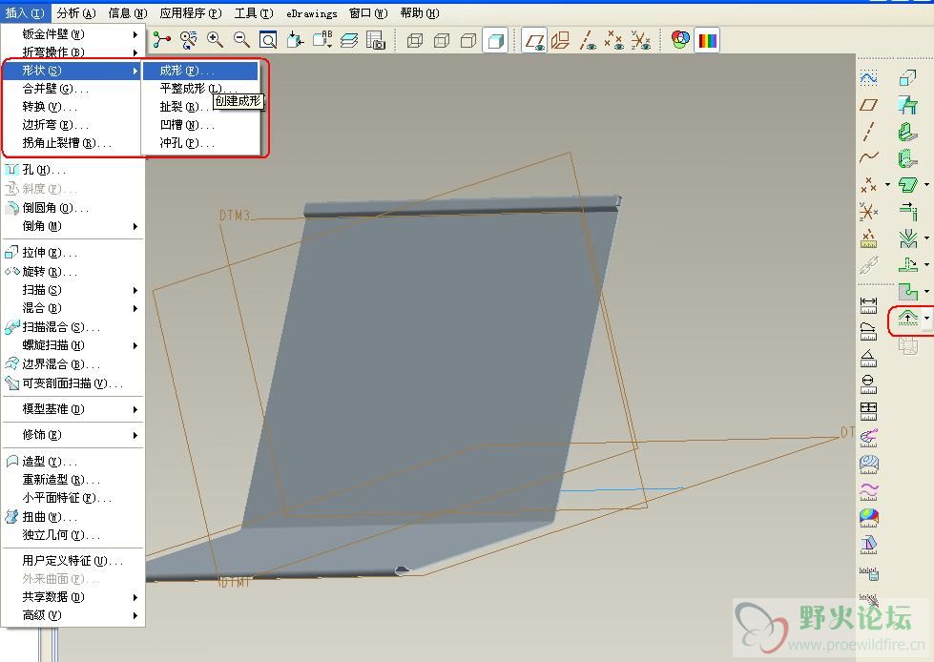The image size is (934, 662).
Task: Select 旋转 (R) in the Insert menu
Action: click(73, 272)
